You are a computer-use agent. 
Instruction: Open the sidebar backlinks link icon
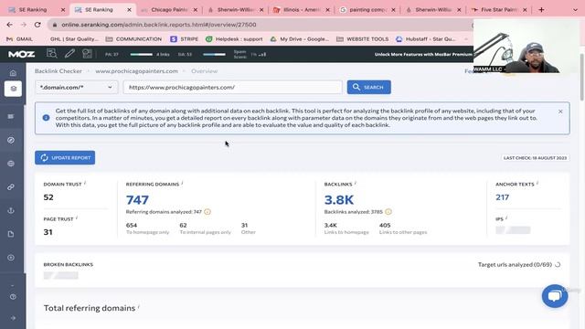[x=11, y=186]
